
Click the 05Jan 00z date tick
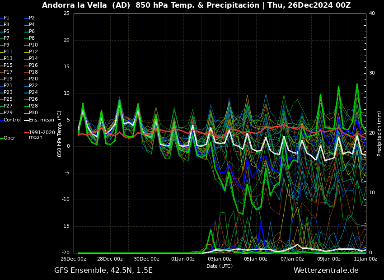click(x=256, y=259)
